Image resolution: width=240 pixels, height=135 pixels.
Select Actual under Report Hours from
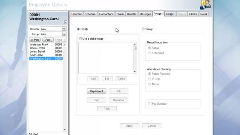[149, 48]
